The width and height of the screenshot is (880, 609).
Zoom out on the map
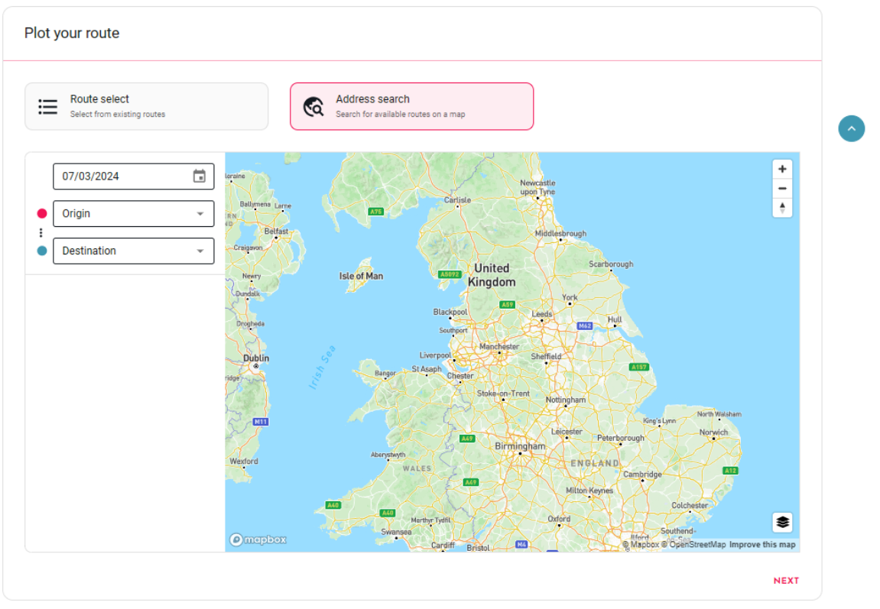(782, 189)
